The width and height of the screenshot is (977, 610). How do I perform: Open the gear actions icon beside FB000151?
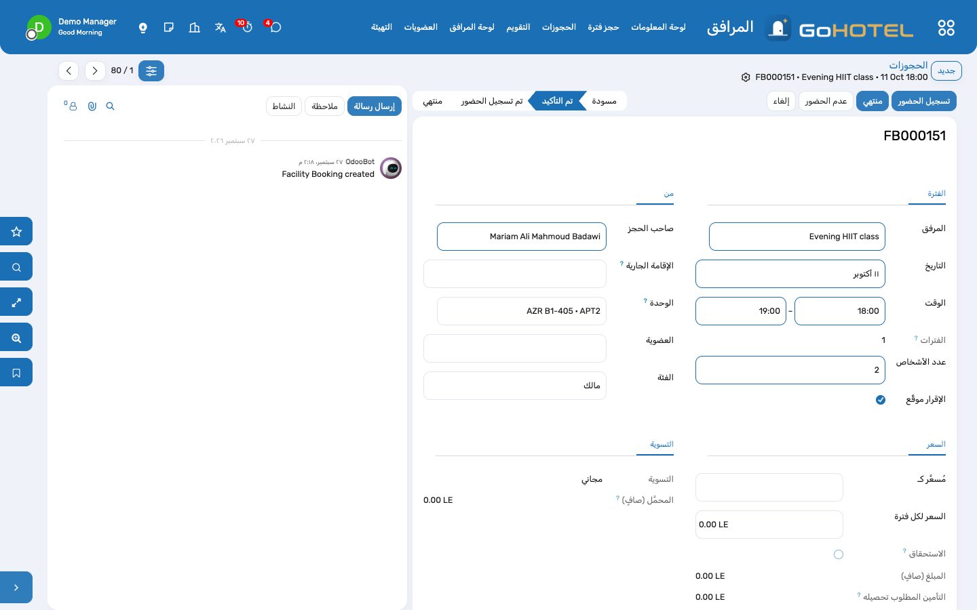tap(746, 77)
